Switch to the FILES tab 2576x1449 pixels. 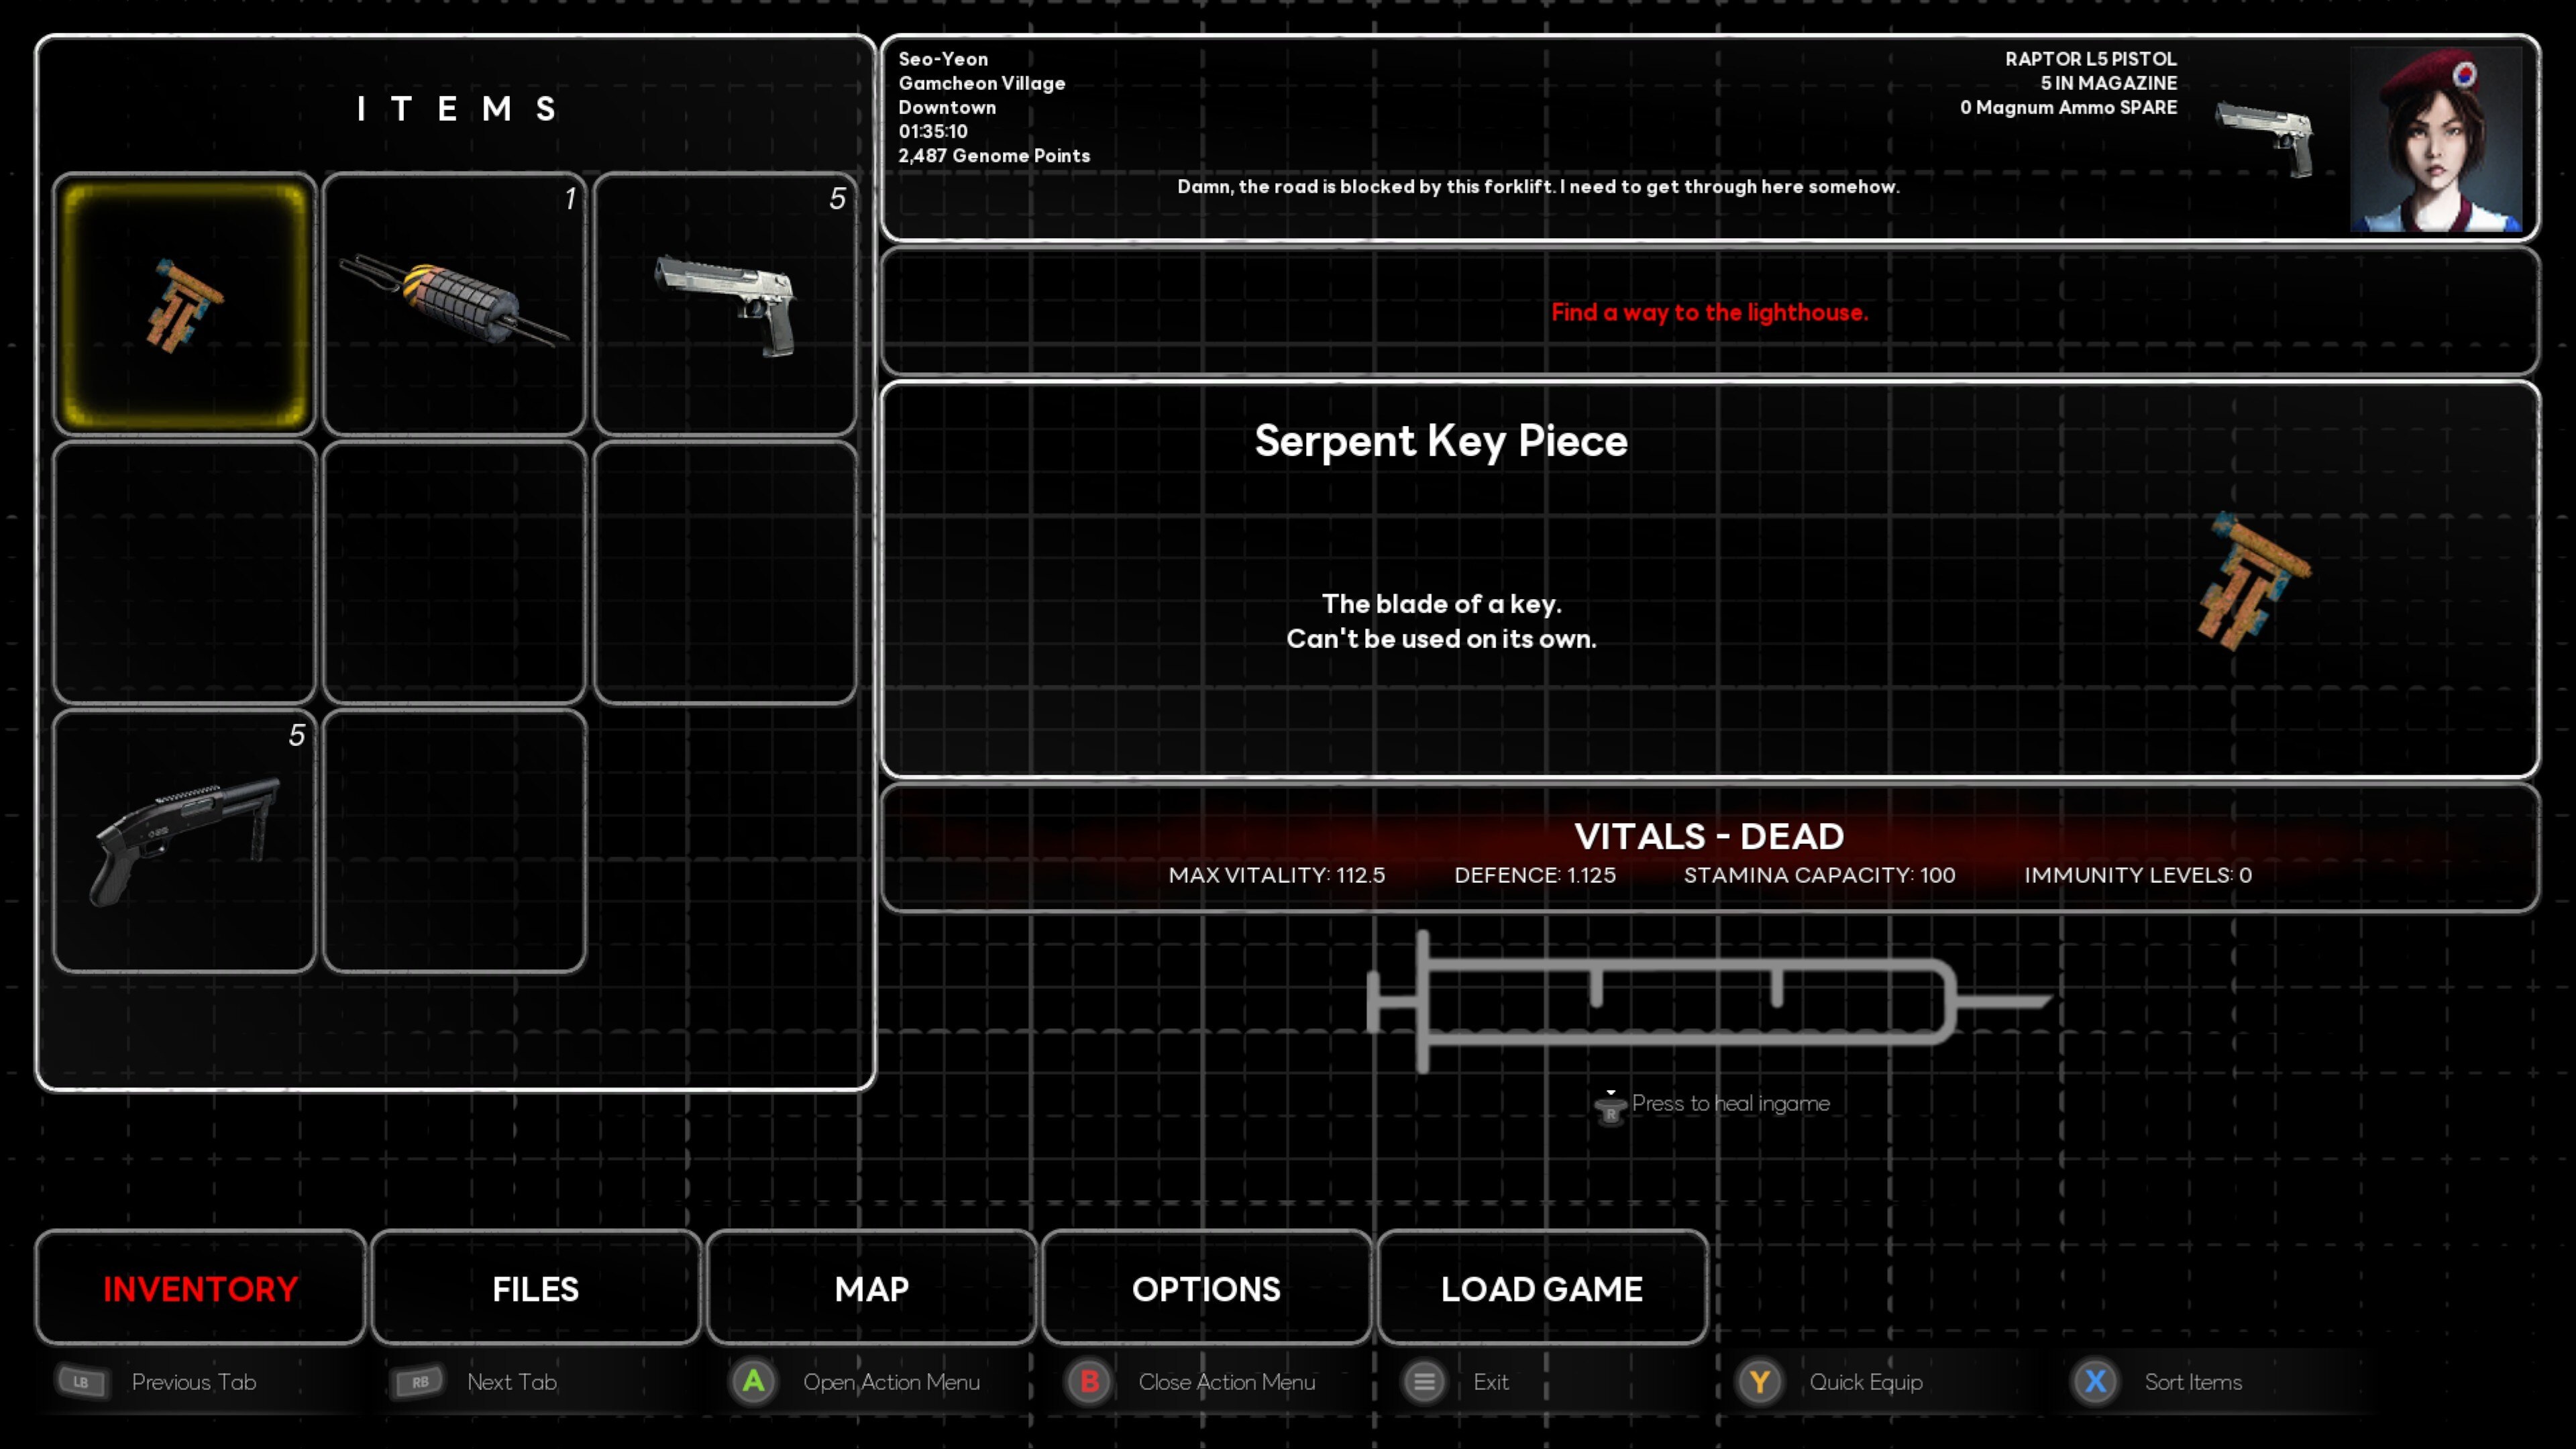535,1289
